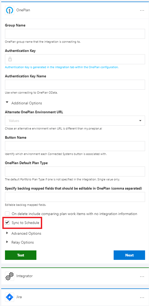149x306 pixels.
Task: Focus the OnePlan Default Plan Type field
Action: click(75, 171)
